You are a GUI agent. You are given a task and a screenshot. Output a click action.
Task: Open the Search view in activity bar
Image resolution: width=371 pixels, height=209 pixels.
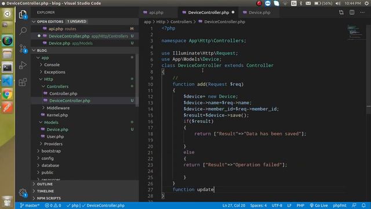[23, 31]
